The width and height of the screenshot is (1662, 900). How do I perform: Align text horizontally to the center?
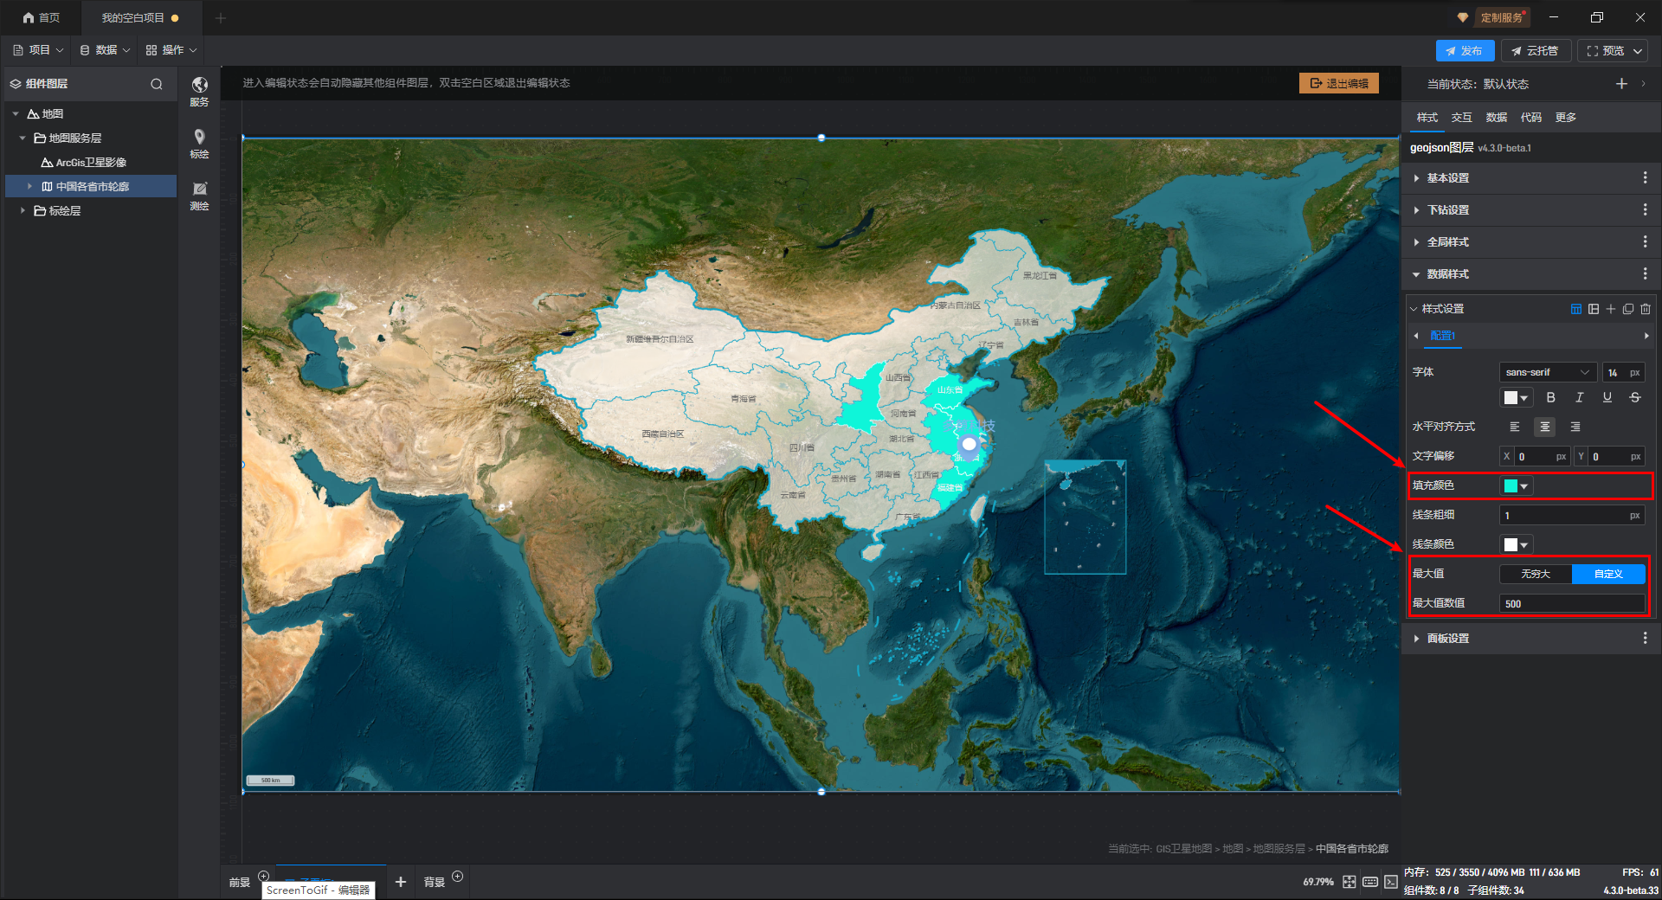1545,427
